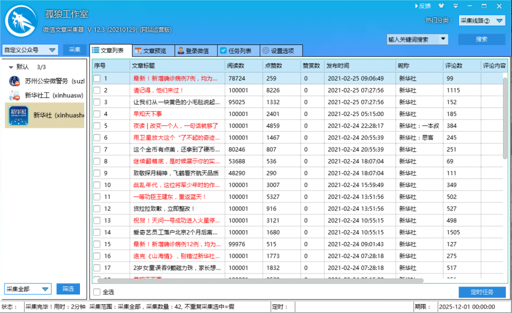Viewport: 512px width, 313px height.
Task: Click article title 致敬探月精神，飞鹤看齐航天品质
Action: [x=176, y=173]
